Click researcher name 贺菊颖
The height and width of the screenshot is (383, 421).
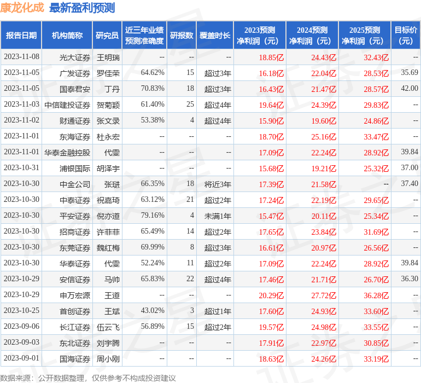tap(108, 105)
